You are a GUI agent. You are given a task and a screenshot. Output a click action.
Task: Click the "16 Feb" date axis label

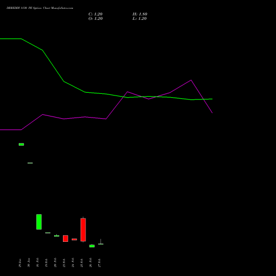point(38,263)
